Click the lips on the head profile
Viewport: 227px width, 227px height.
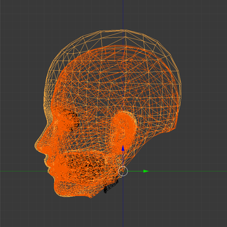49,165
